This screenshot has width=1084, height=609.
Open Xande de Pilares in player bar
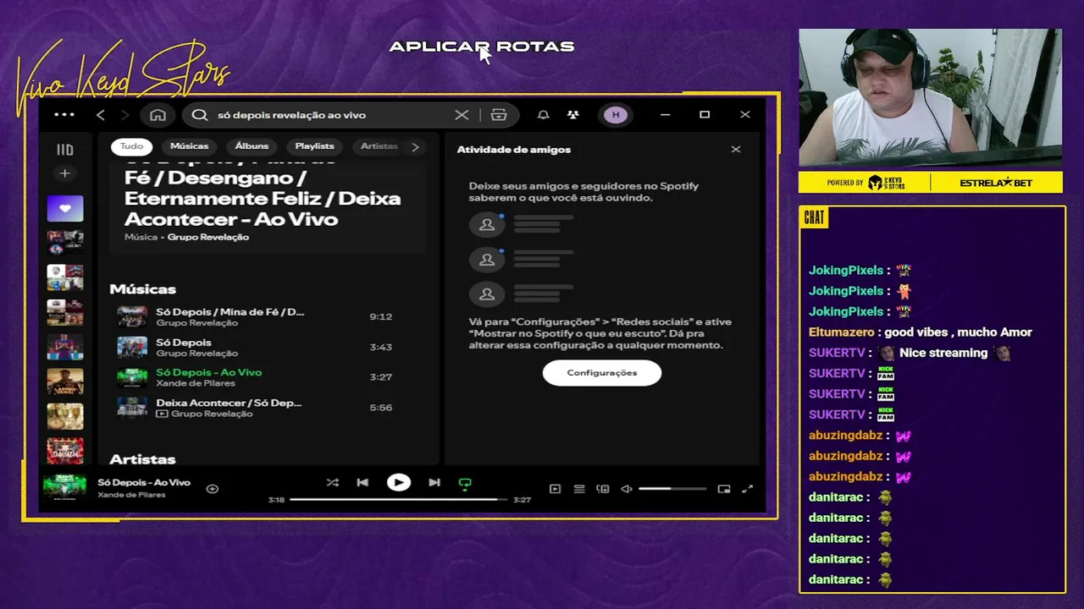(x=131, y=495)
